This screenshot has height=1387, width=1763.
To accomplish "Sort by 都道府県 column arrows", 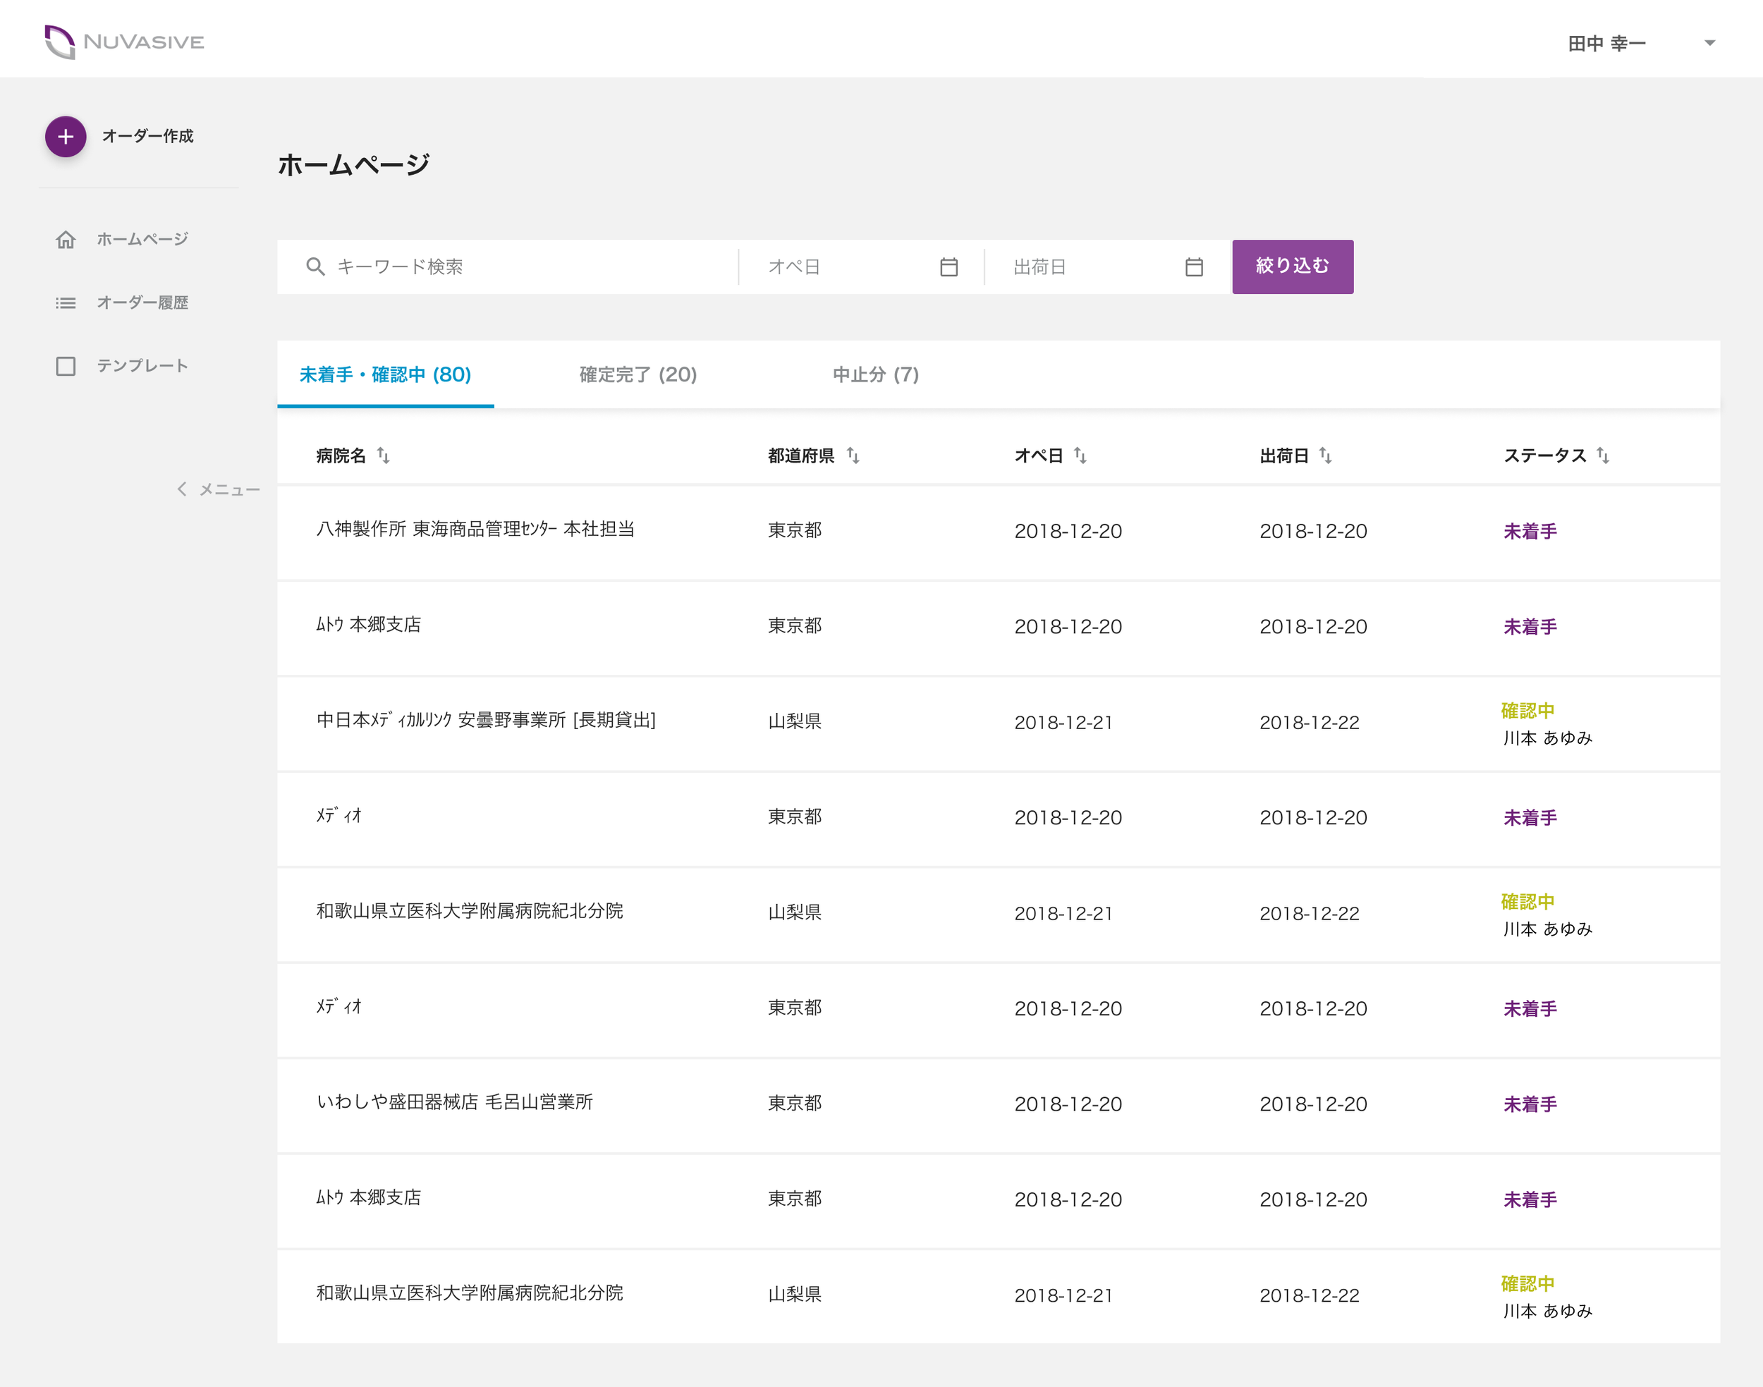I will (x=853, y=456).
